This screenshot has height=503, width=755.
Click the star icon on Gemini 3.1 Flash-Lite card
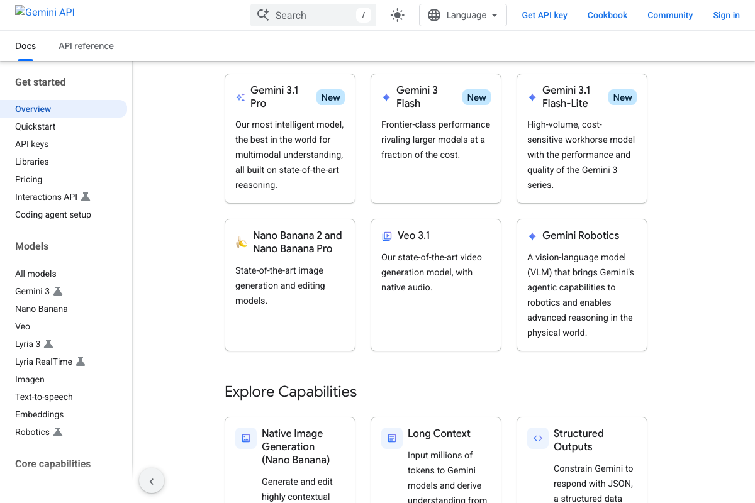(532, 97)
